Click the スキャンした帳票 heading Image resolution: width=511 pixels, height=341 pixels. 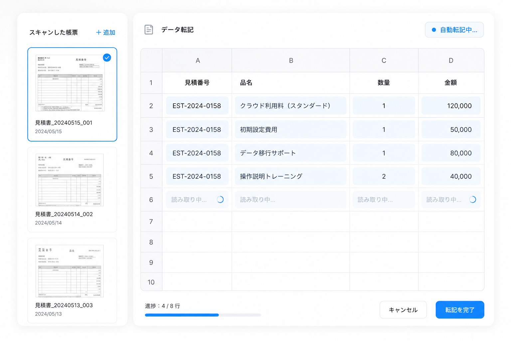pyautogui.click(x=54, y=32)
